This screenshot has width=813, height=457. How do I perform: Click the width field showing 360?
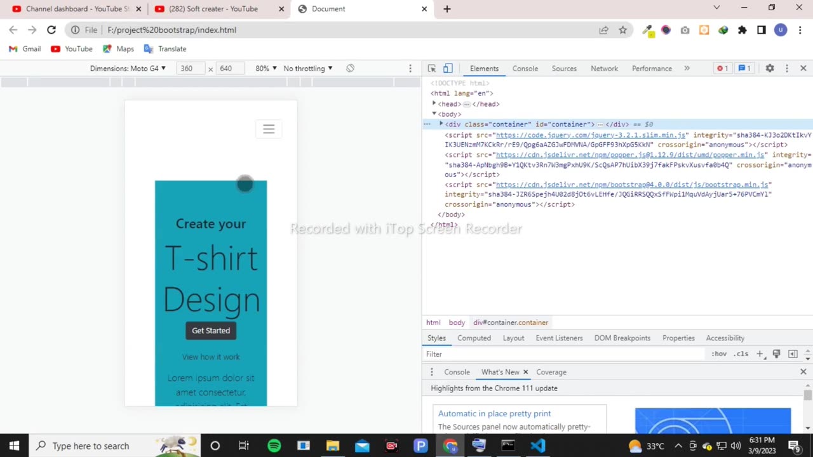click(x=190, y=69)
